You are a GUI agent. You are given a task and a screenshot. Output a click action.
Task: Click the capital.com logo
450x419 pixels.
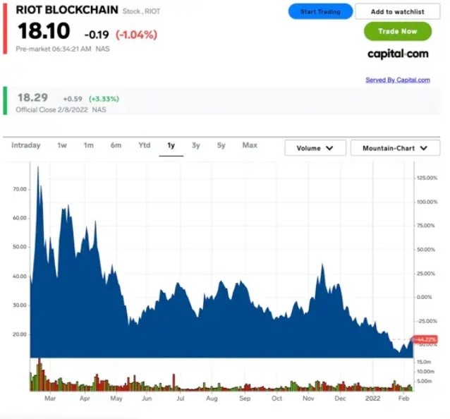398,54
